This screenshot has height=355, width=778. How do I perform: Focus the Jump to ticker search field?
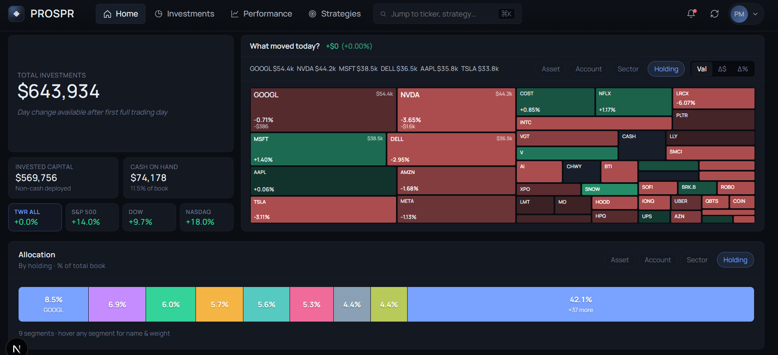(447, 14)
